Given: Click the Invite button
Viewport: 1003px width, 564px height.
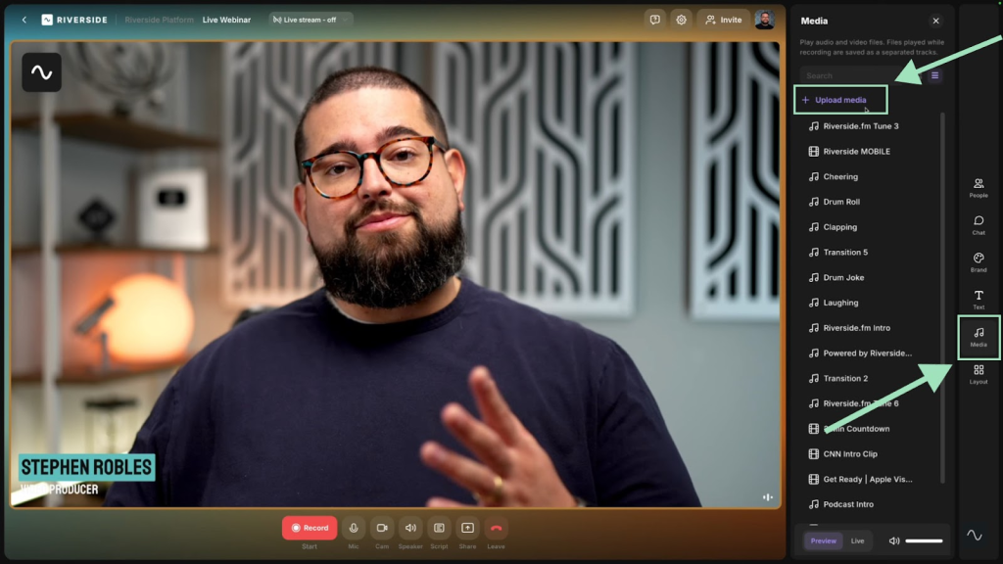Looking at the screenshot, I should pos(724,20).
